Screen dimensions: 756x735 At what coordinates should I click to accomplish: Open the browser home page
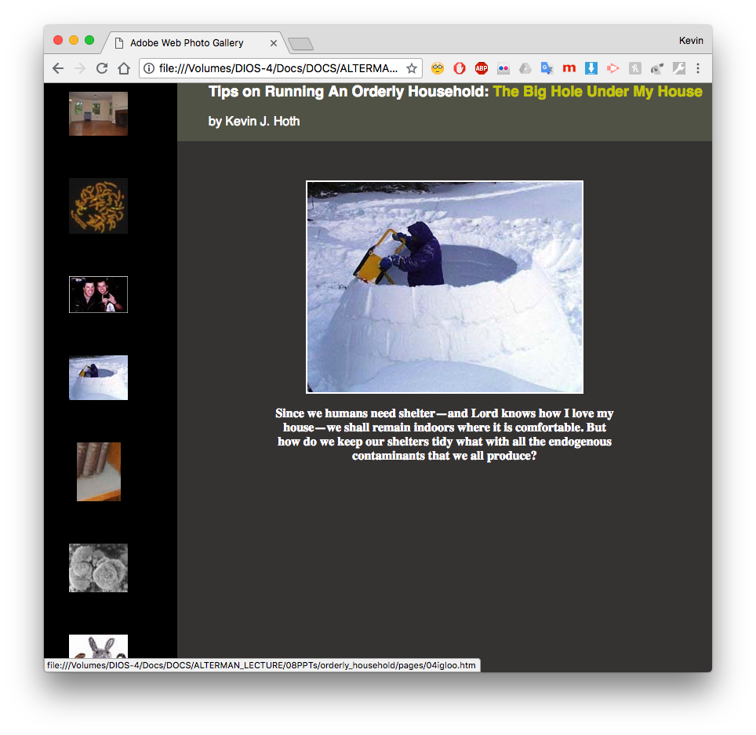[x=124, y=68]
